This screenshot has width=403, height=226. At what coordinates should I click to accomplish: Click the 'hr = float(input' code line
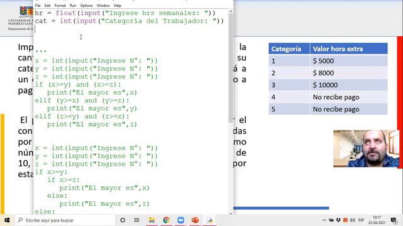tap(125, 13)
